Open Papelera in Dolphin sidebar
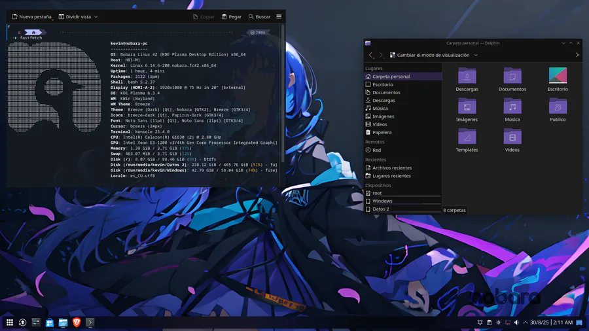The width and height of the screenshot is (589, 331). coord(402,132)
